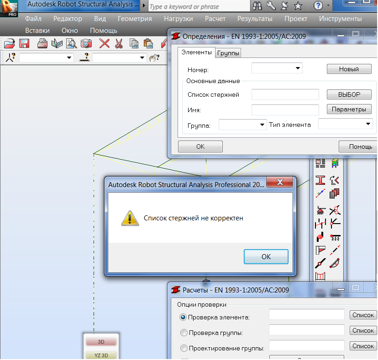Click the 'Новый' button

[x=349, y=69]
